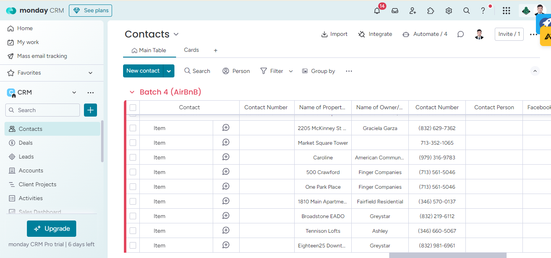Click the See plans button
Screen dimensions: 551x258
tap(90, 11)
